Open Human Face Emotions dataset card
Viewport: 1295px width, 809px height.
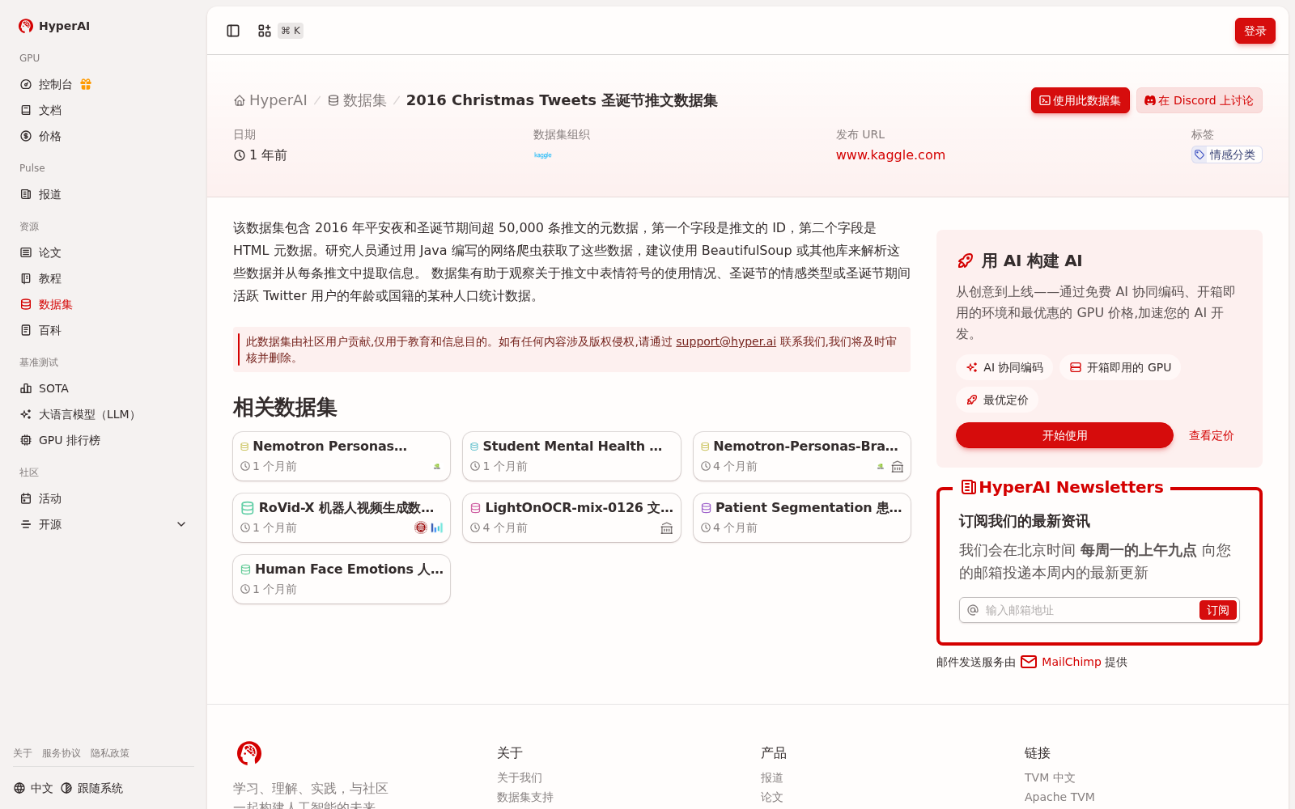click(x=342, y=579)
